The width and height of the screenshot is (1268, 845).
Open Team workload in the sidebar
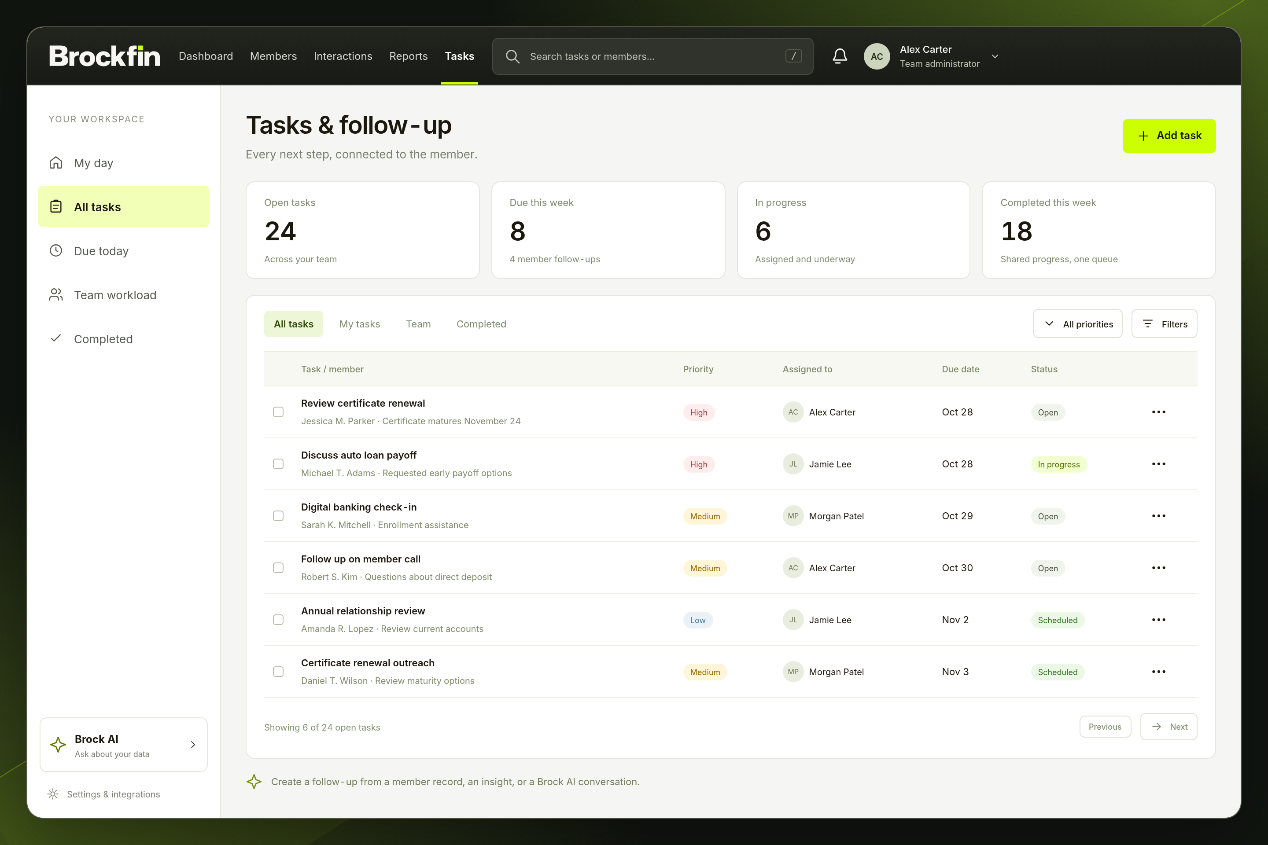pos(123,295)
